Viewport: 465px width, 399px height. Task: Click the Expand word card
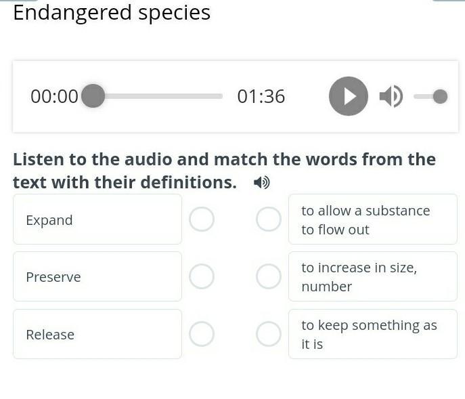[97, 219]
